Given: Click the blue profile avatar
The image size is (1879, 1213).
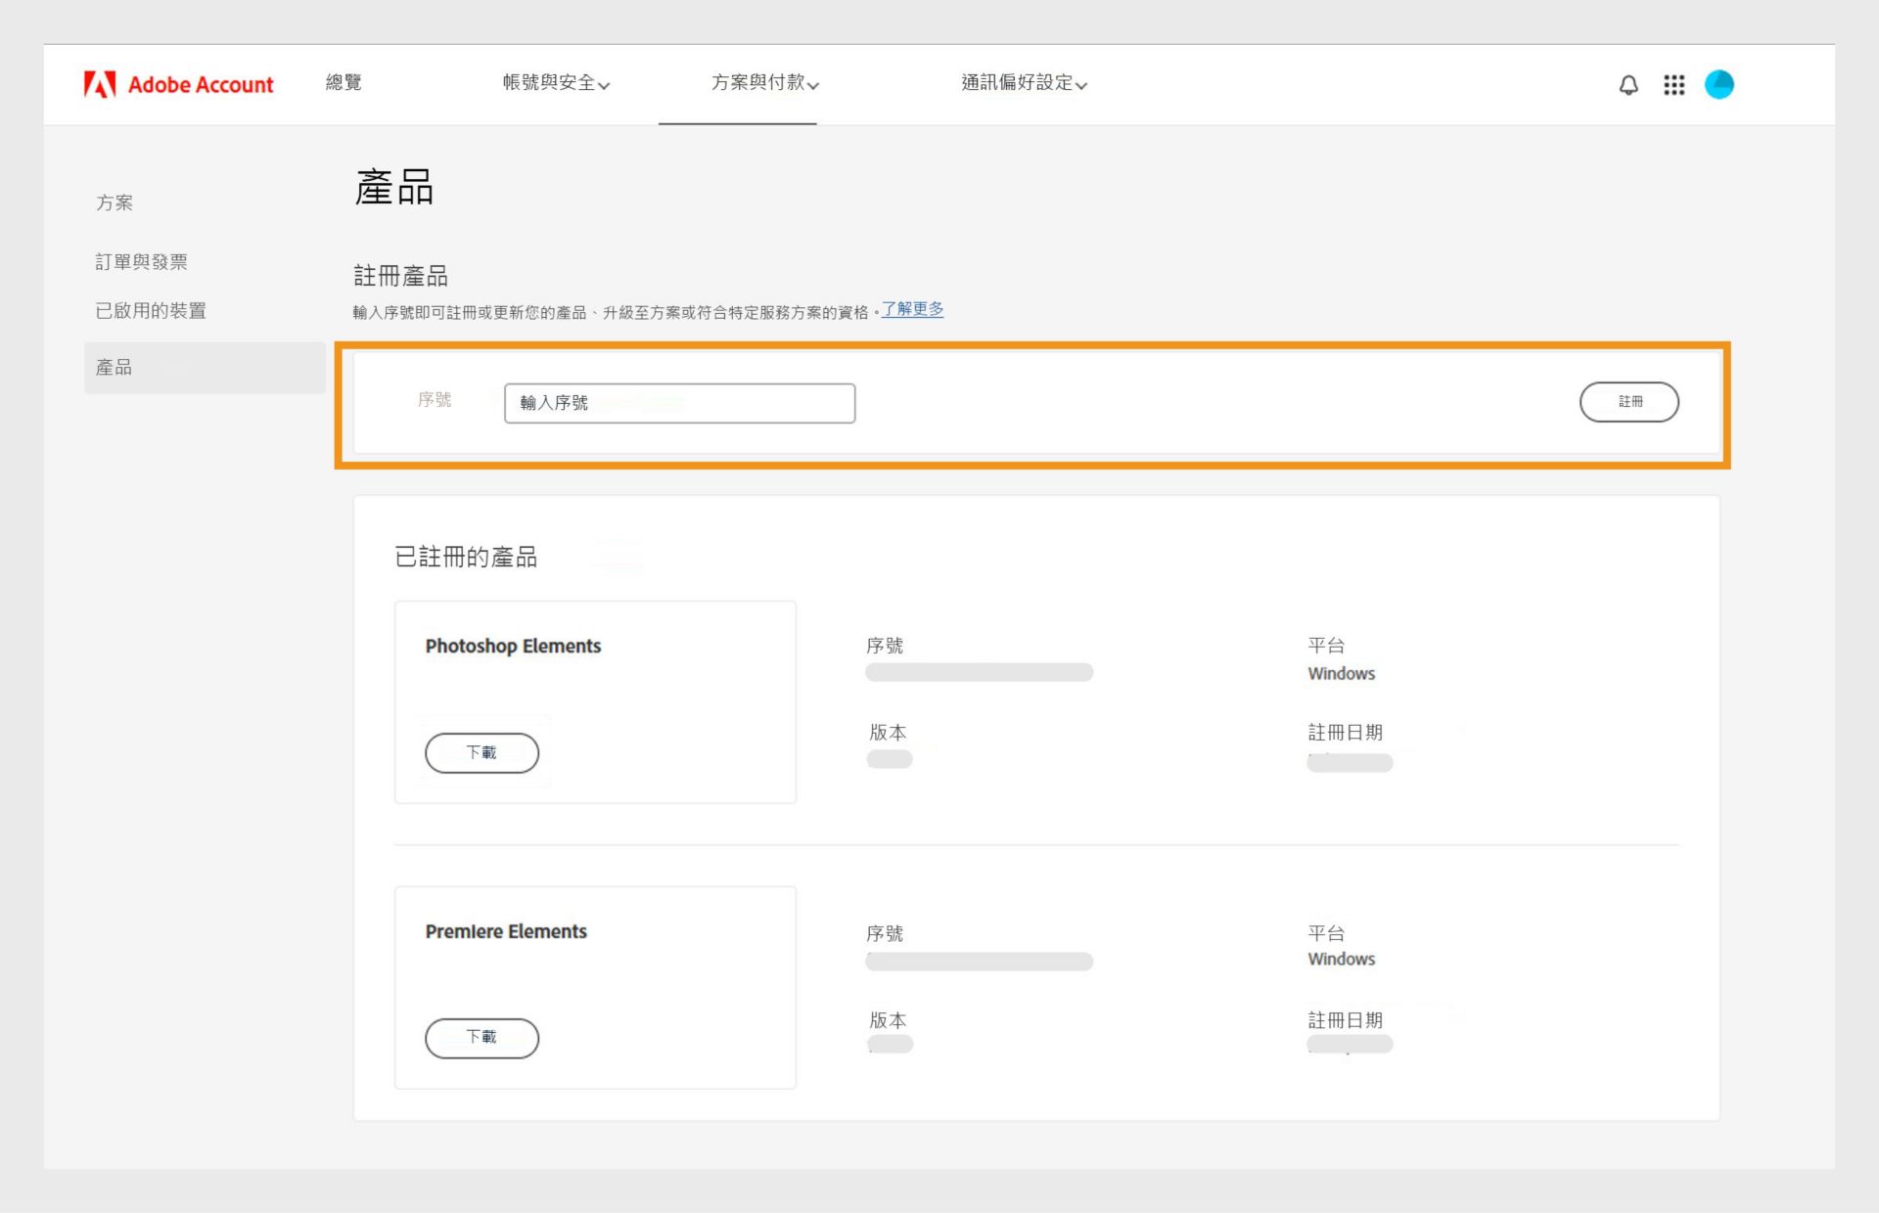Looking at the screenshot, I should [1719, 85].
